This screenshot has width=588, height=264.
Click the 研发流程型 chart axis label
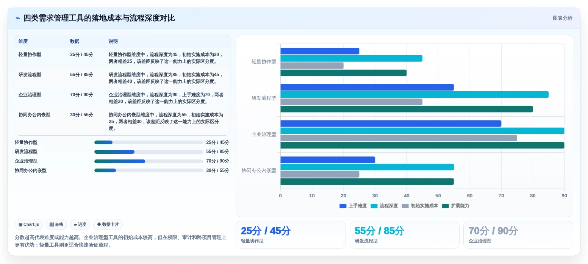click(x=264, y=98)
